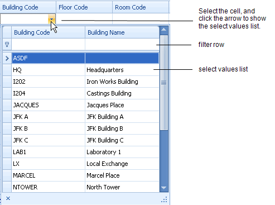
Task: Click the Laboratory 1 cell
Action: coord(122,152)
